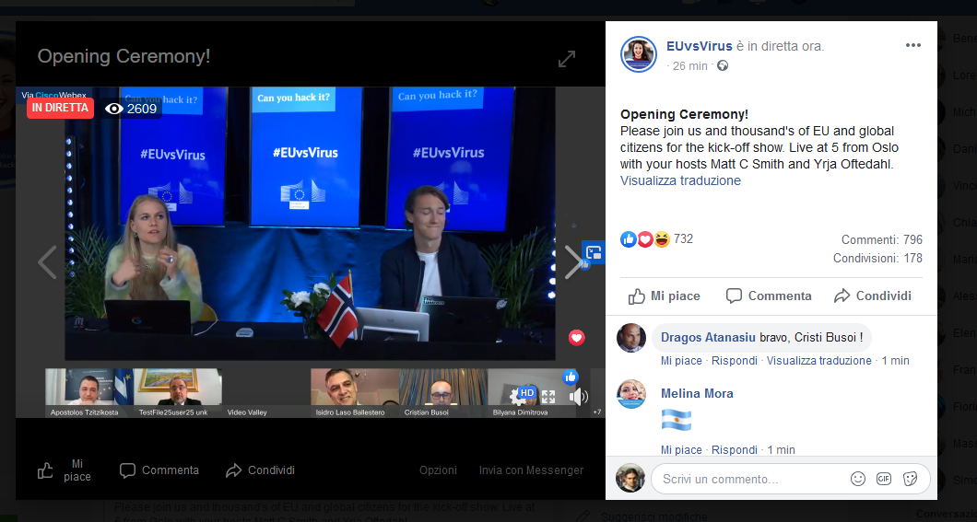Click the IN DIRETTA live badge

(60, 109)
